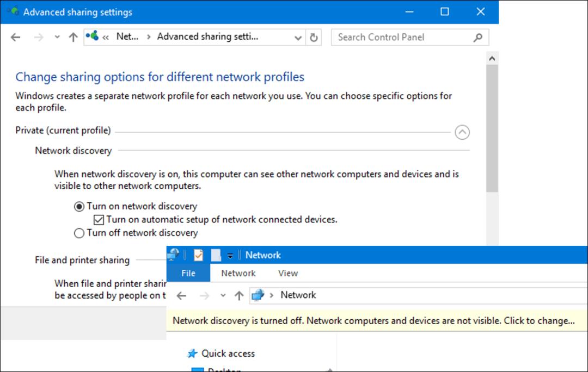The width and height of the screenshot is (588, 372).
Task: Open the File tab in Network window
Action: [188, 273]
